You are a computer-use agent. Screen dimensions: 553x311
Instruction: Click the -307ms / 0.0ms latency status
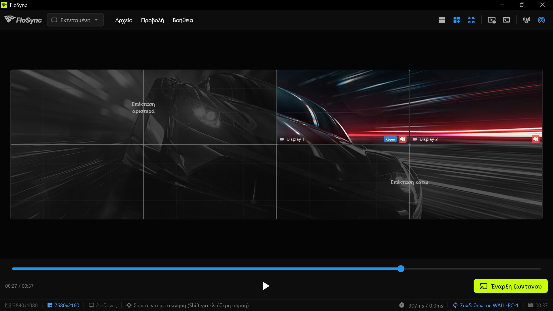(421, 305)
